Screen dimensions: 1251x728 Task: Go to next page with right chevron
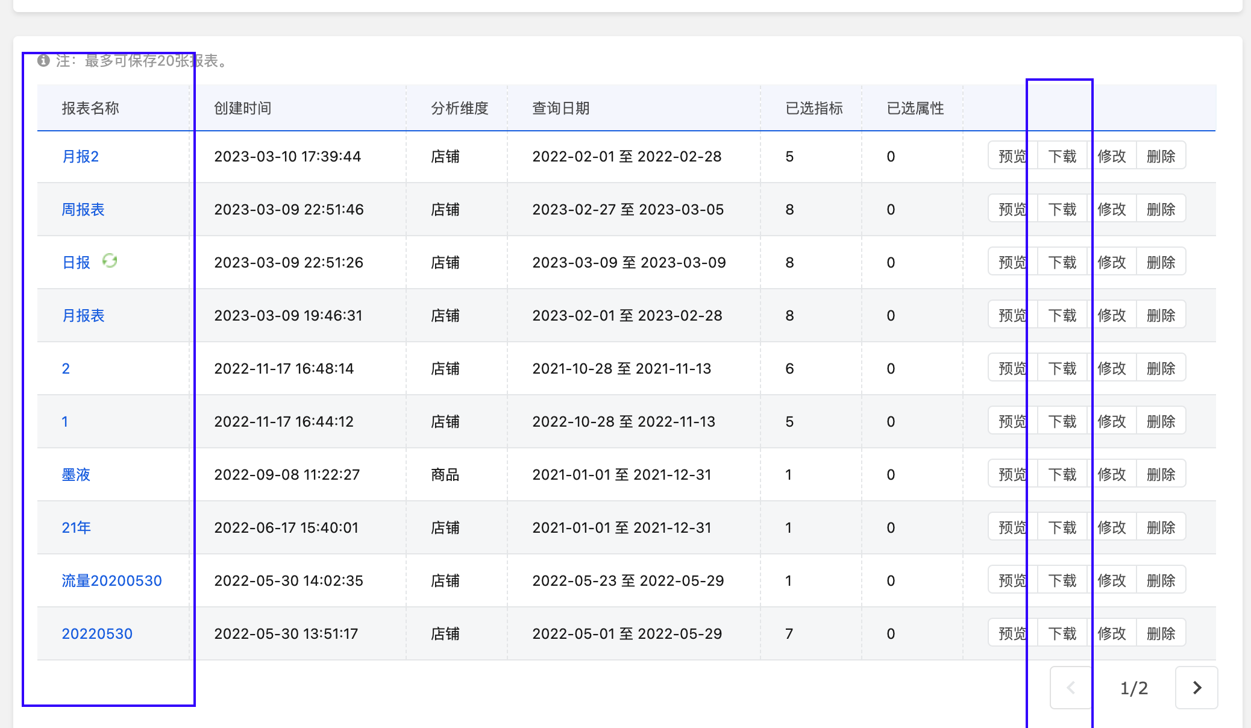click(1197, 688)
